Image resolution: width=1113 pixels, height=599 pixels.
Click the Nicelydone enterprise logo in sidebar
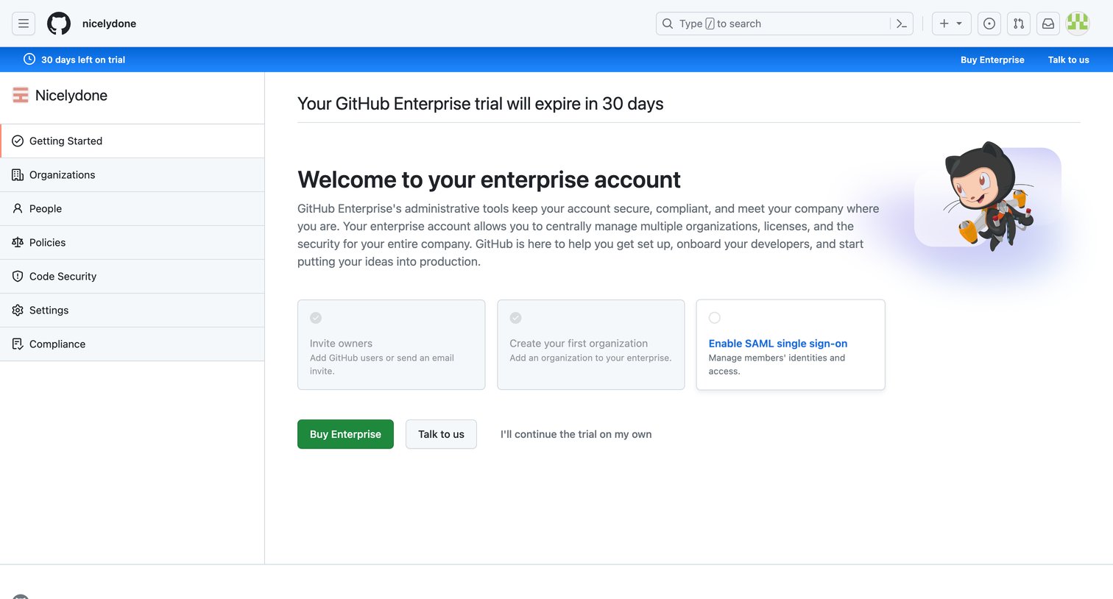(21, 95)
